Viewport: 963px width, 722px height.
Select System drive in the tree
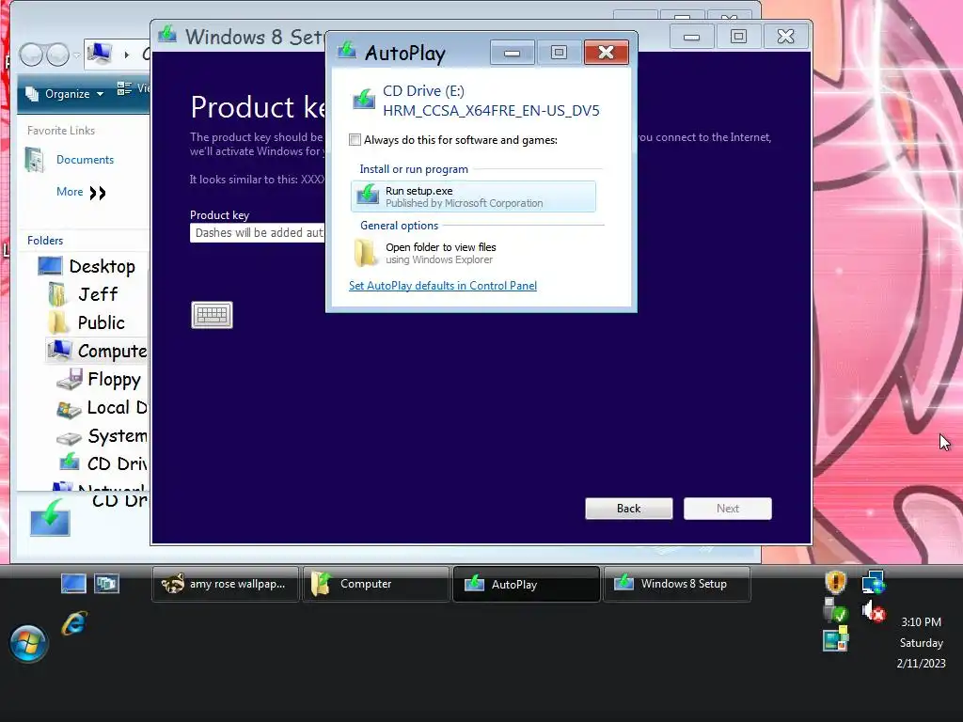coord(118,435)
